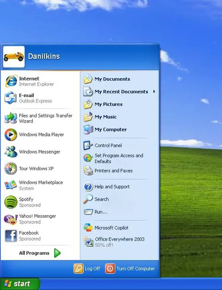The image size is (222, 290).
Task: Click the Help and Support question mark icon
Action: [88, 186]
